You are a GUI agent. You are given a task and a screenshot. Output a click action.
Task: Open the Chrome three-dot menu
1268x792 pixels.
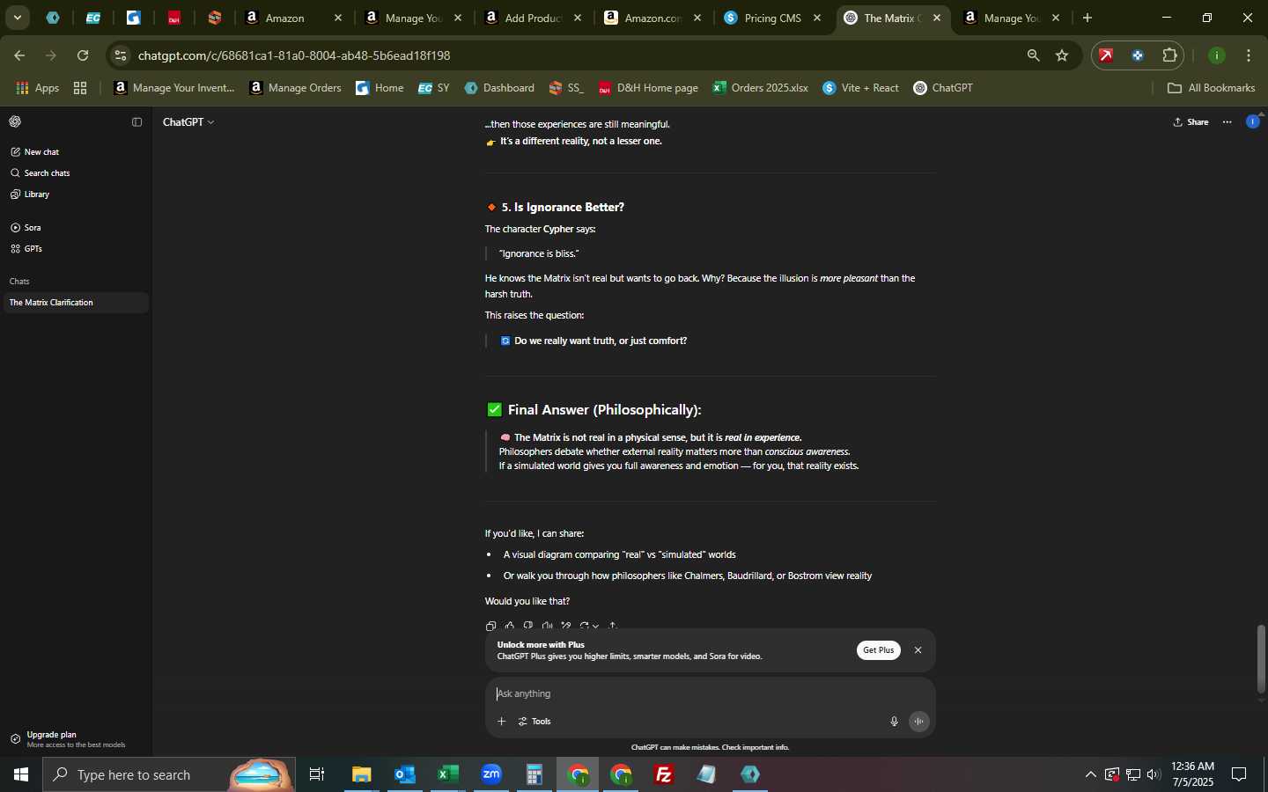click(1249, 55)
